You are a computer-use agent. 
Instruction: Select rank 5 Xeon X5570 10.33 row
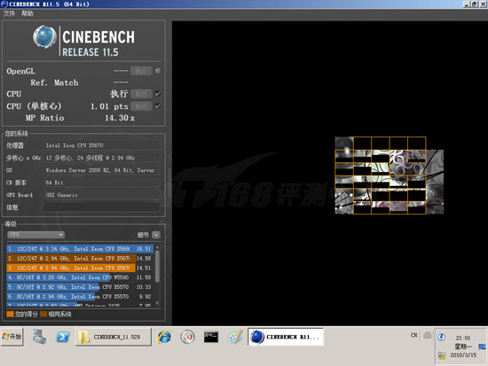click(x=80, y=287)
